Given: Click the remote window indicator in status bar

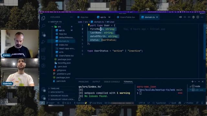Looking at the screenshot, I should tap(42, 103).
